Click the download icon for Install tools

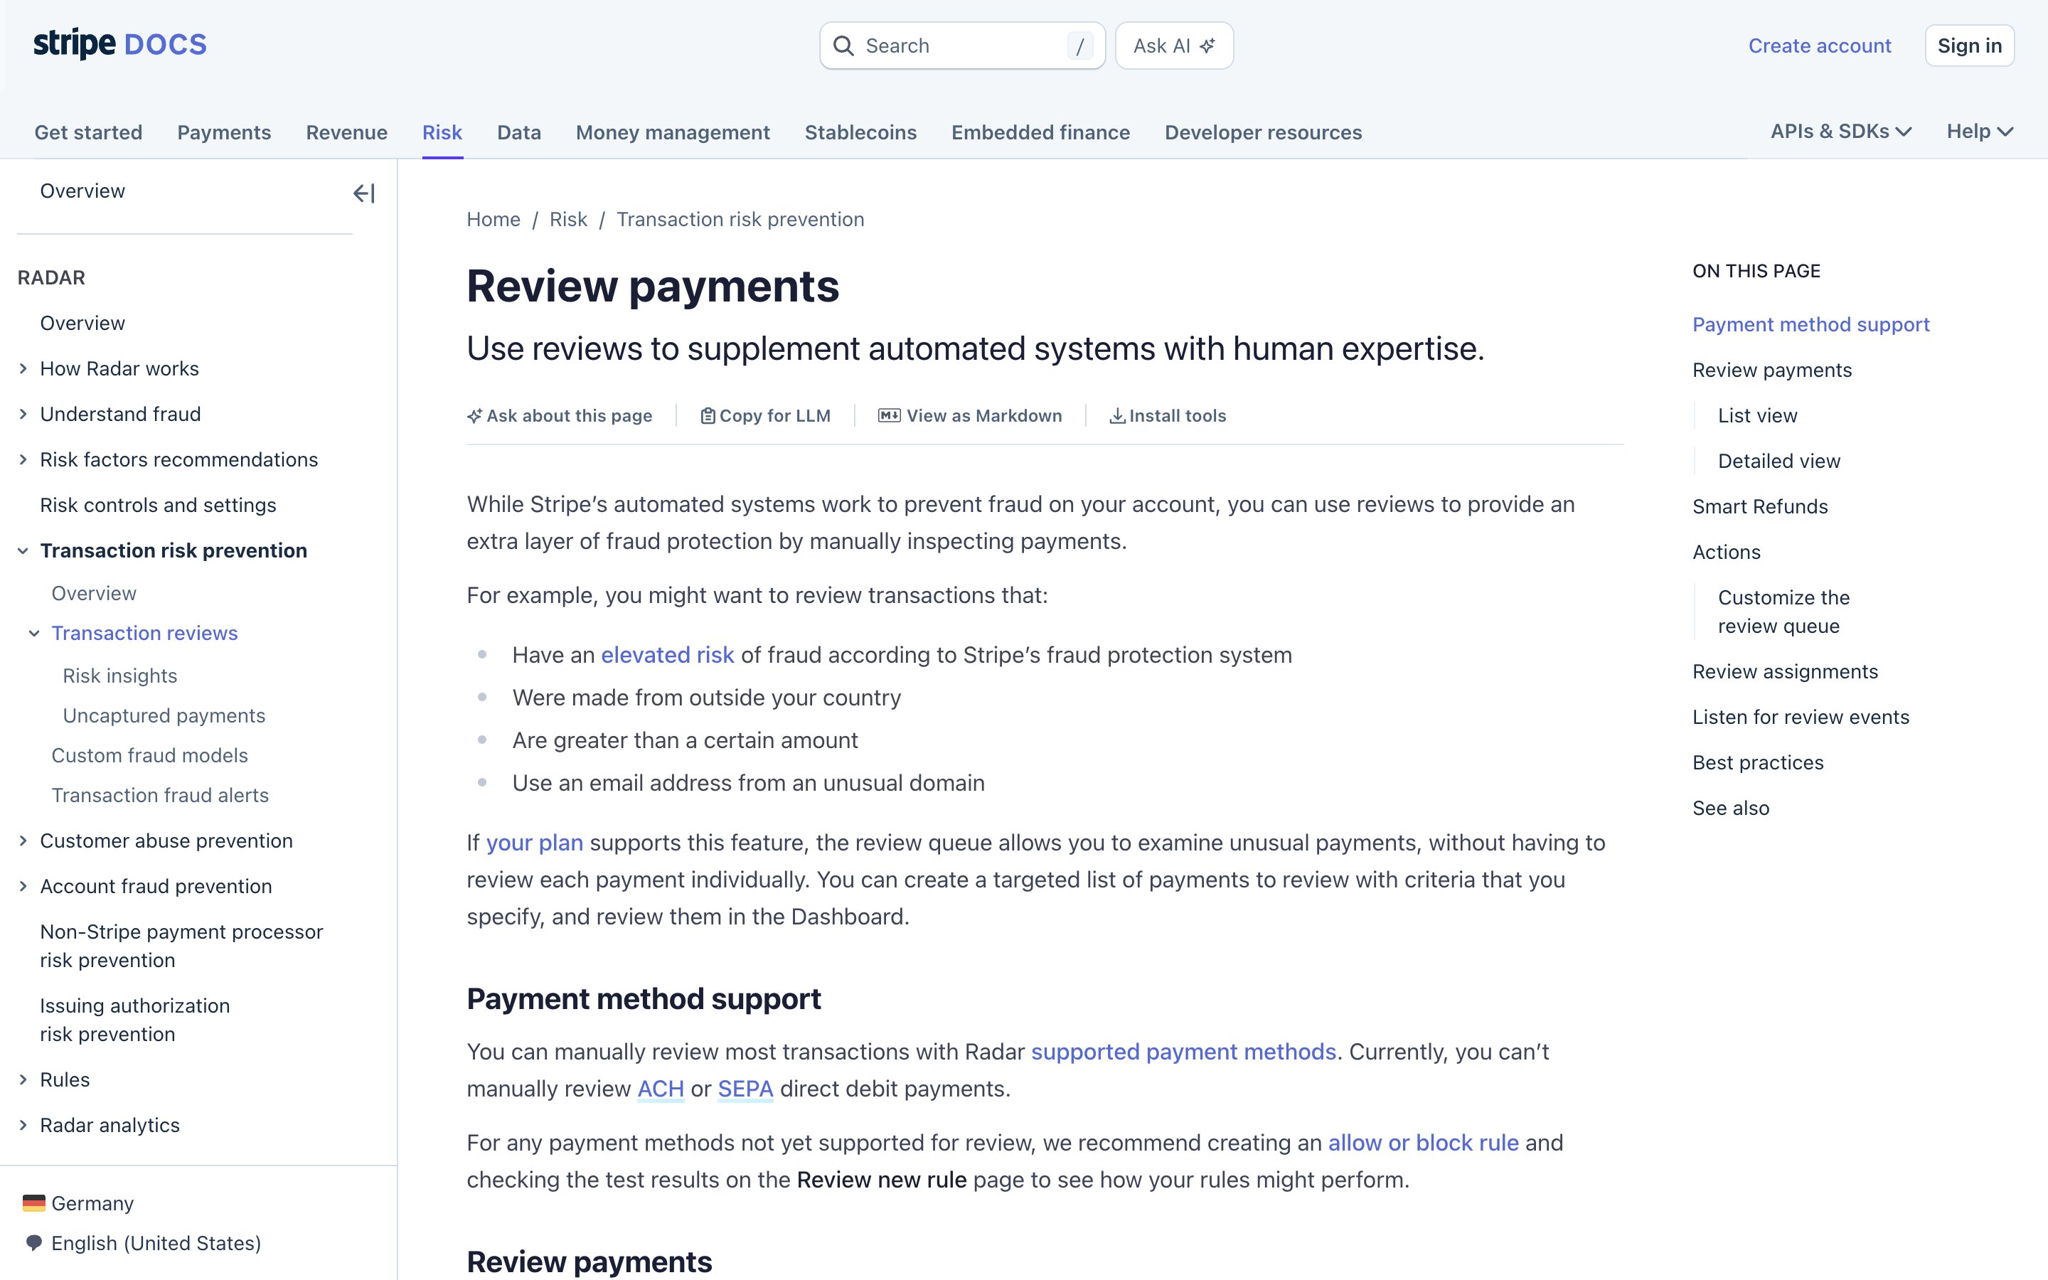pyautogui.click(x=1117, y=416)
